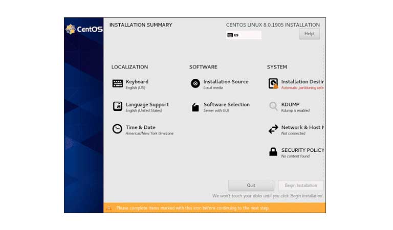Image resolution: width=393 pixels, height=230 pixels.
Task: Click the 'Local media' source text
Action: coord(213,87)
